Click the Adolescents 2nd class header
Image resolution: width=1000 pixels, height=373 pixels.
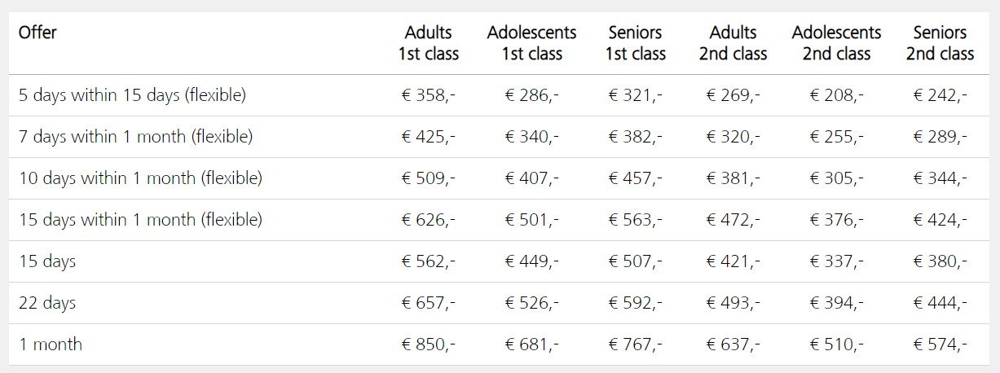click(836, 43)
